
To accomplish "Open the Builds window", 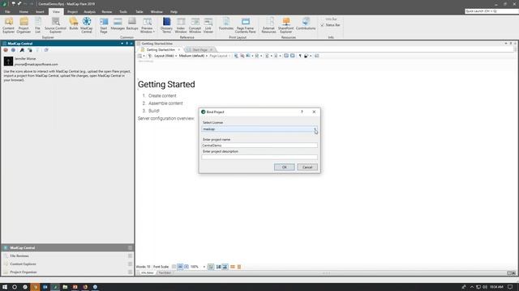I will (x=74, y=23).
